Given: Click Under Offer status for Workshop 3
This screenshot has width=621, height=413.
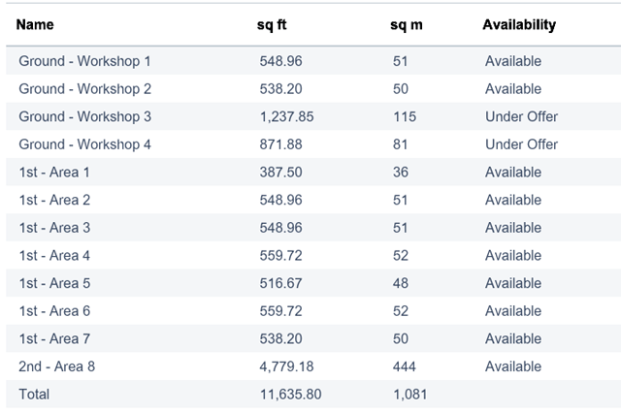Looking at the screenshot, I should click(521, 116).
